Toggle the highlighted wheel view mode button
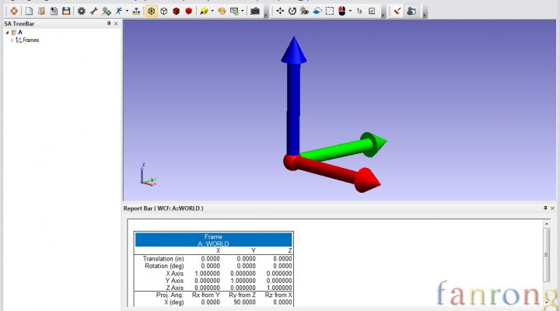560x311 pixels. [151, 11]
